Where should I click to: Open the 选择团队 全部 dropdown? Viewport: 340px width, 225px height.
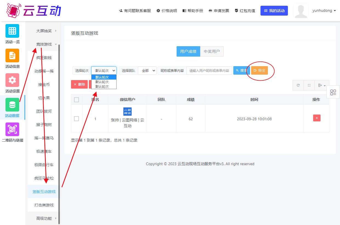[147, 71]
